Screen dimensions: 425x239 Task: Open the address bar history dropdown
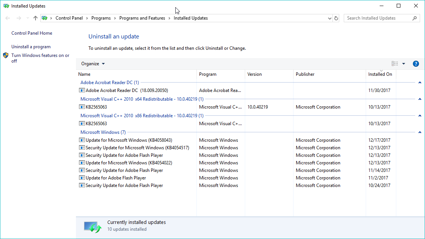(x=329, y=18)
